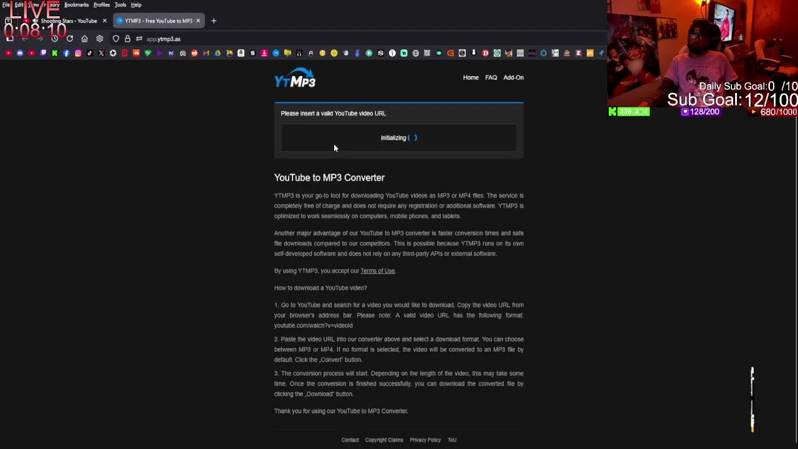The width and height of the screenshot is (798, 449).
Task: Open the Facebook bookmark icon
Action: pos(66,53)
